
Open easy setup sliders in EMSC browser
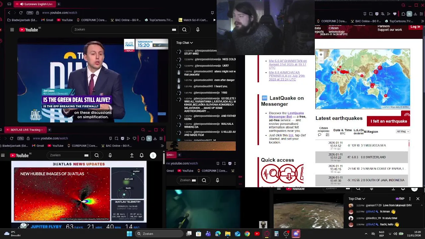pos(421,14)
